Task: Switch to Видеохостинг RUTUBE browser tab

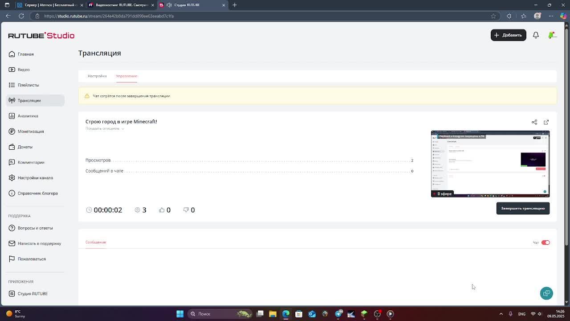Action: [120, 5]
